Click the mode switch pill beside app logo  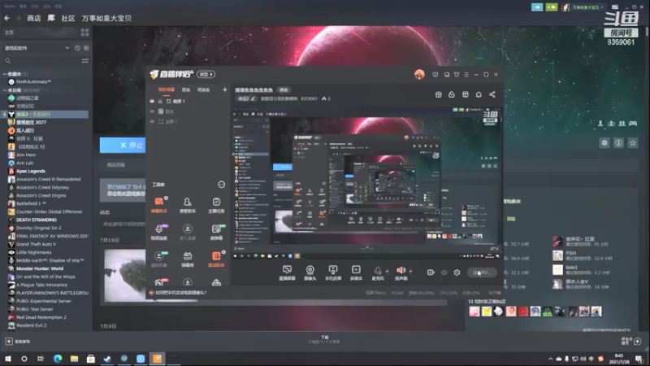coord(206,74)
